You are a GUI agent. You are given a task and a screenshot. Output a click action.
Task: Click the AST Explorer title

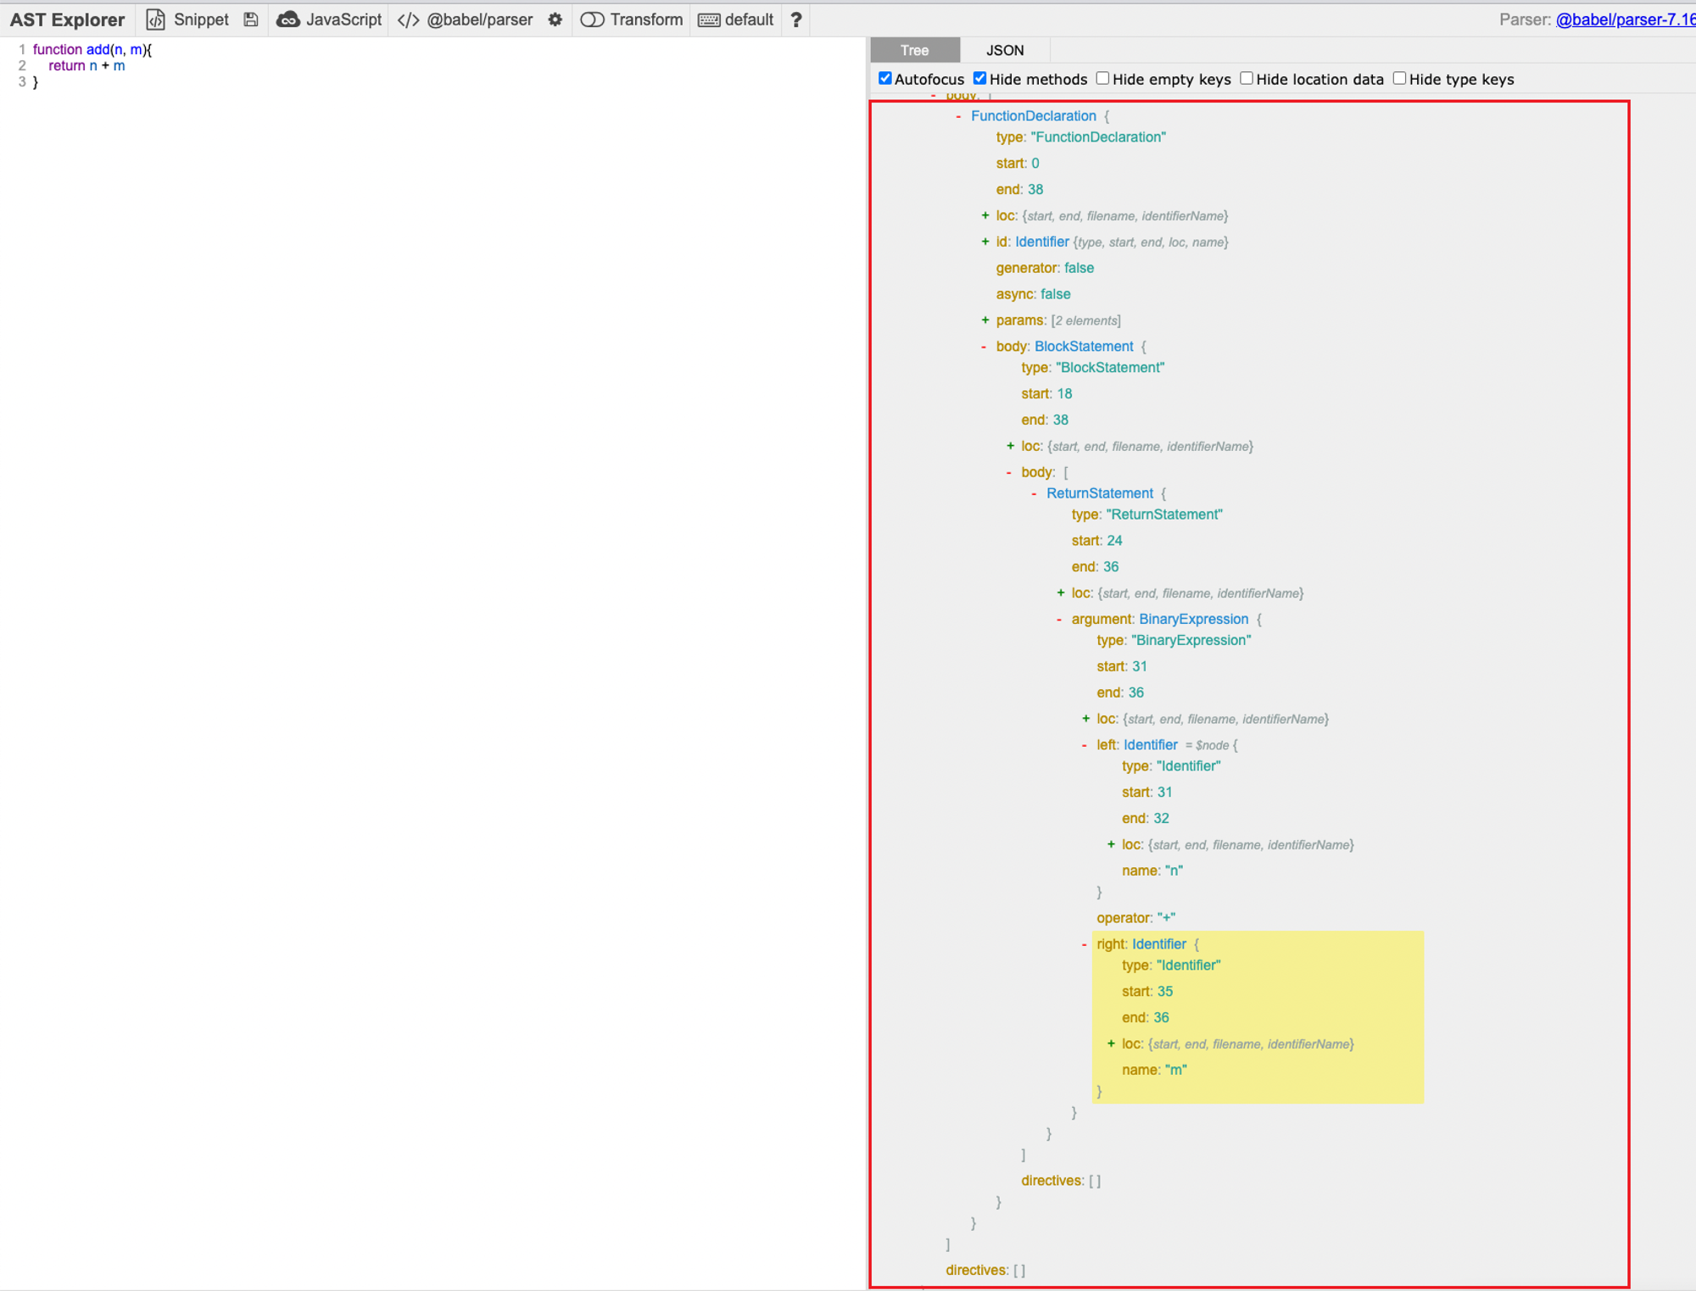point(68,19)
